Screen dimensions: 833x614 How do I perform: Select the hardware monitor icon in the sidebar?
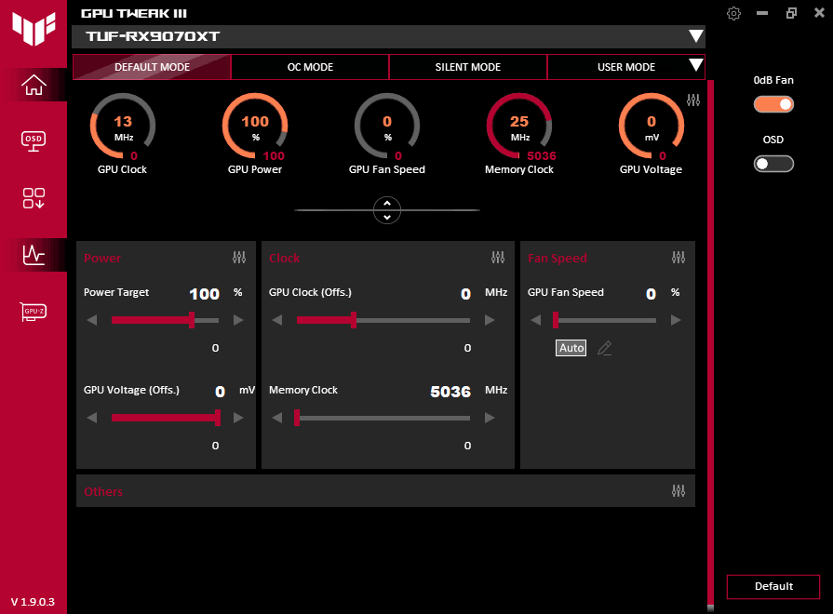33,255
